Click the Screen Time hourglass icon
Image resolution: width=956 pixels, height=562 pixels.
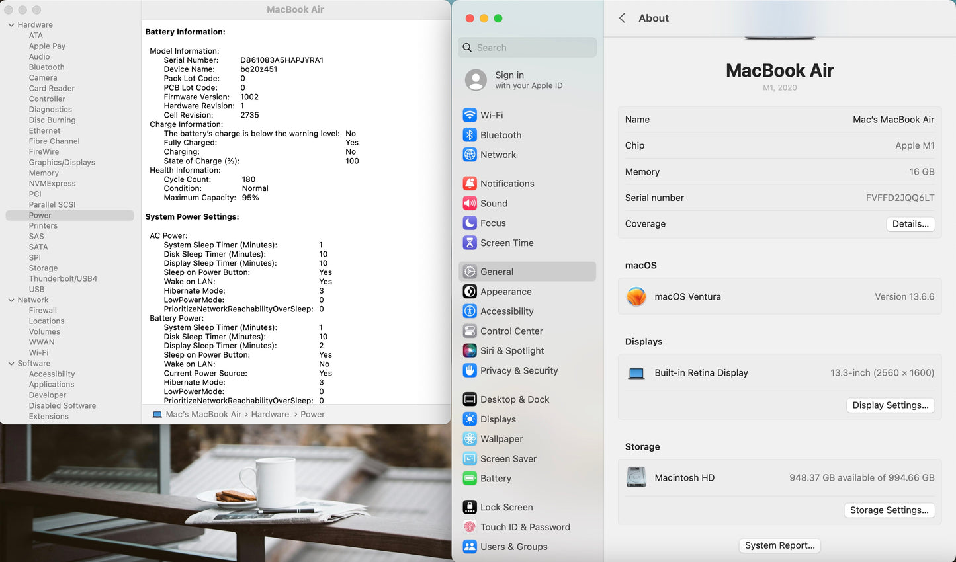(x=470, y=243)
